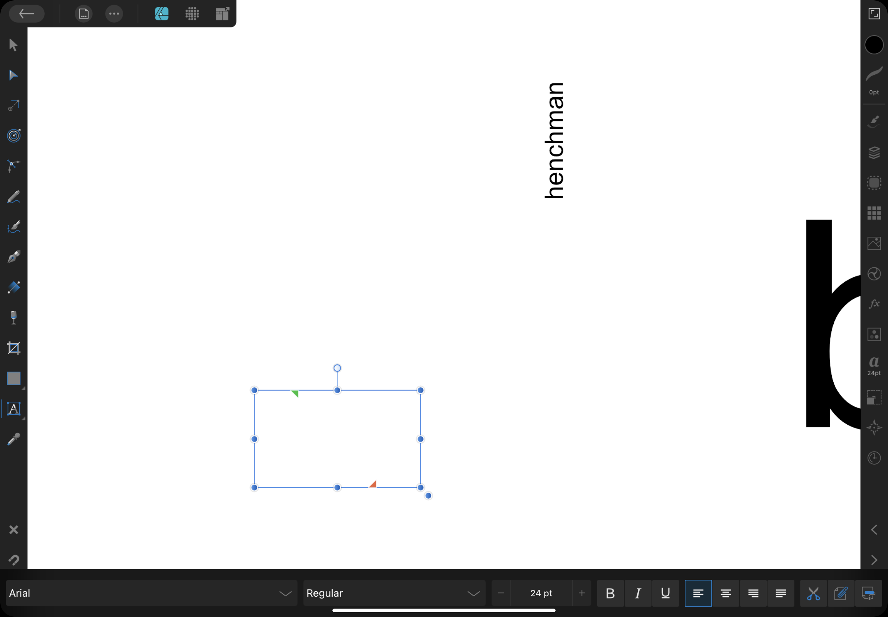The width and height of the screenshot is (888, 617).
Task: Toggle bold formatting on selected text
Action: pyautogui.click(x=611, y=593)
